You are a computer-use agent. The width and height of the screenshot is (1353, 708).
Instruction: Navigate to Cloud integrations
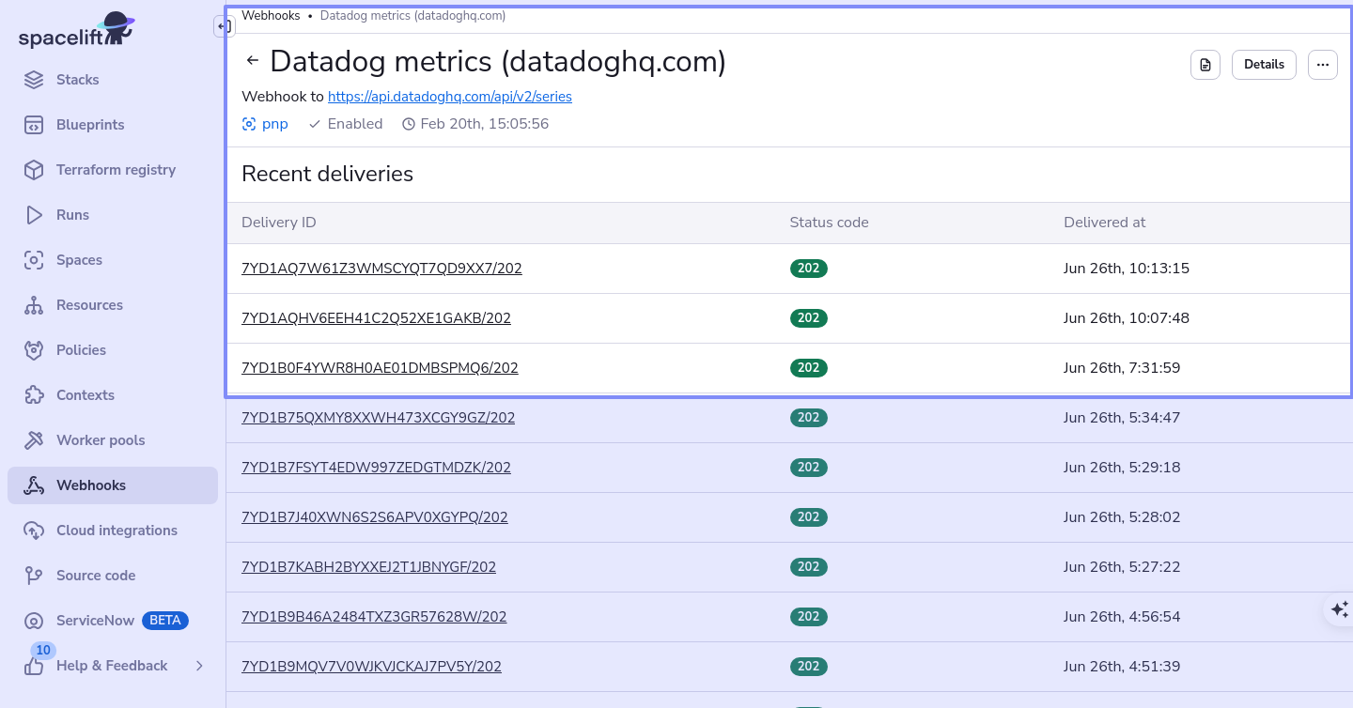click(x=117, y=531)
